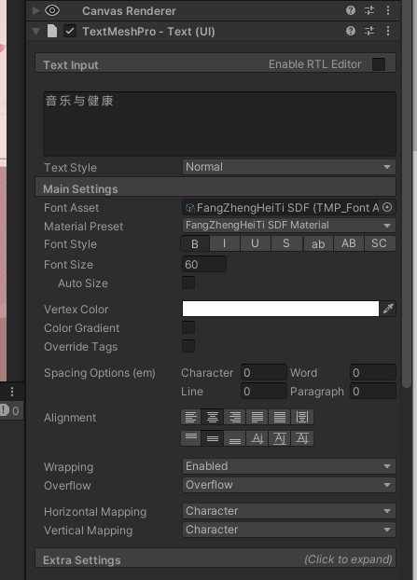This screenshot has width=417, height=580.
Task: Enable Auto Size checkbox
Action: (188, 283)
